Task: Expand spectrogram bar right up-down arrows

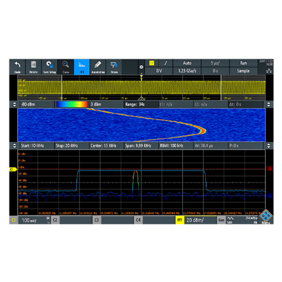Action: (268, 104)
